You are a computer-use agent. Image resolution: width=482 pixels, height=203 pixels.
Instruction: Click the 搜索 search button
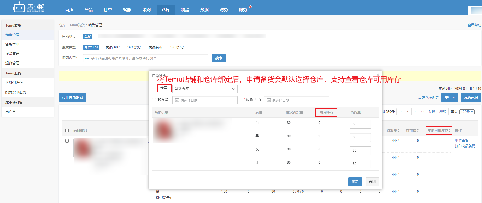[x=219, y=58]
